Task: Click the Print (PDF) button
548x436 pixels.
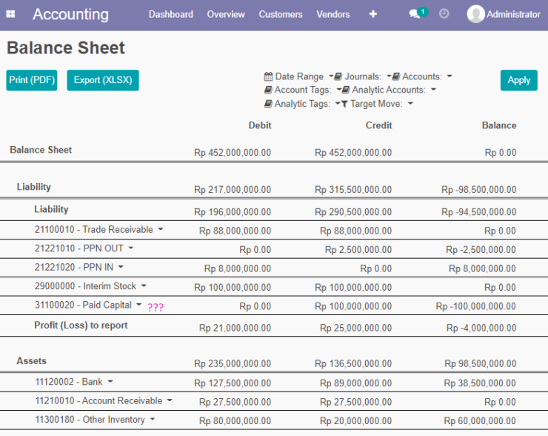Action: pos(32,80)
